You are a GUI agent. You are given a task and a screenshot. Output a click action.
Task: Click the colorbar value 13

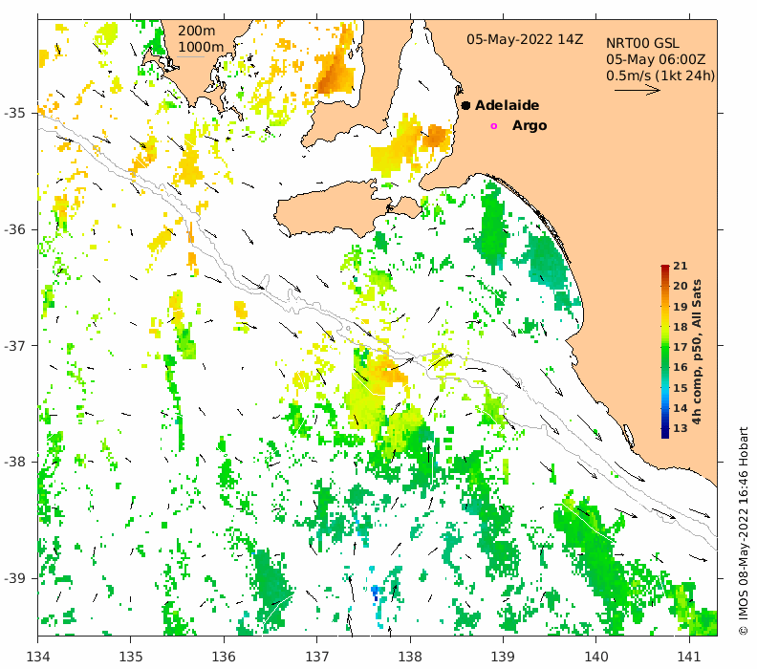pos(681,428)
